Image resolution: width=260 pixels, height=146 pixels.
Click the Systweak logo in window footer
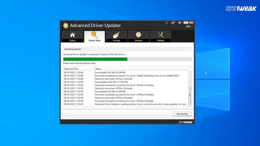tap(185, 122)
